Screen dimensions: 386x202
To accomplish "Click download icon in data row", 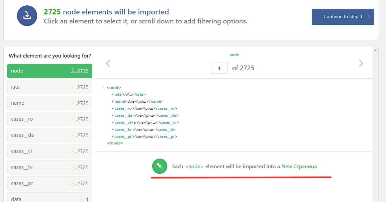I will pyautogui.click(x=81, y=199).
